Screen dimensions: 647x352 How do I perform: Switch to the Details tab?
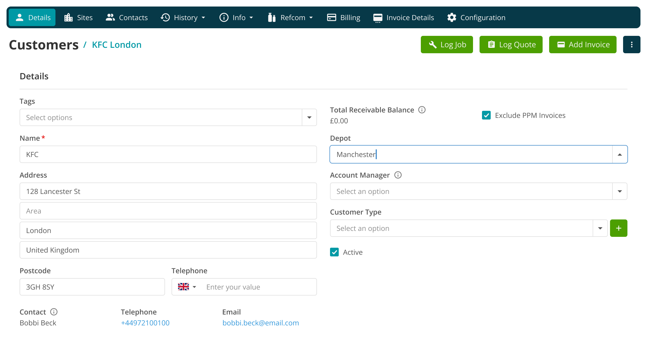(32, 17)
